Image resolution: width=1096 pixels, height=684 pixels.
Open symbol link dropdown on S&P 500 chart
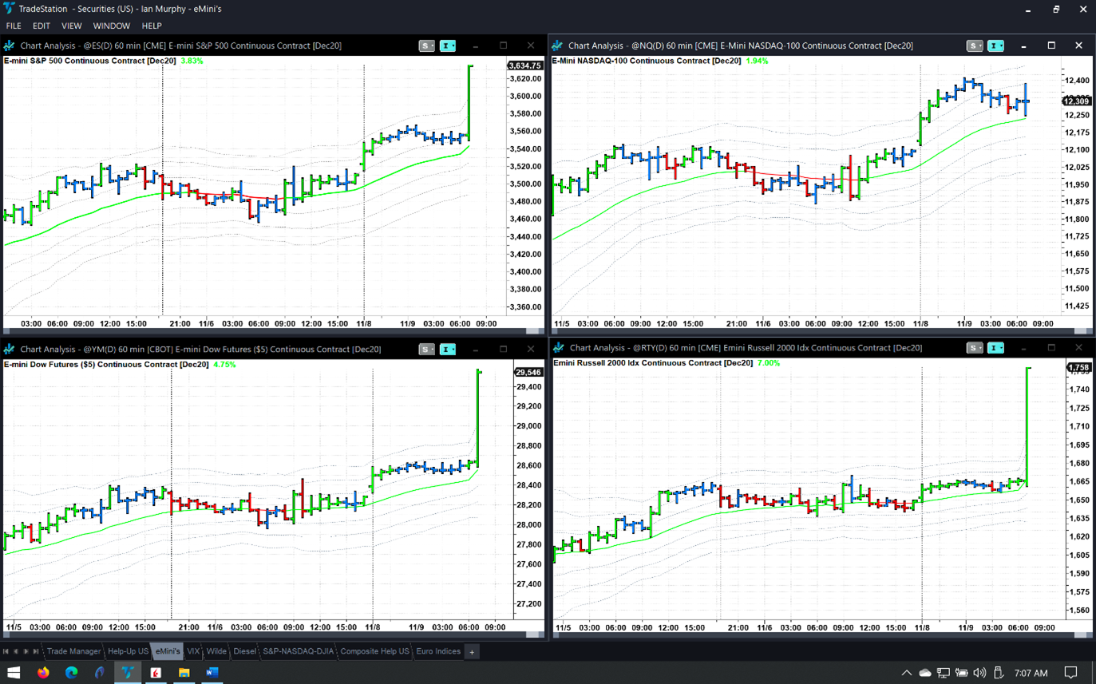433,46
